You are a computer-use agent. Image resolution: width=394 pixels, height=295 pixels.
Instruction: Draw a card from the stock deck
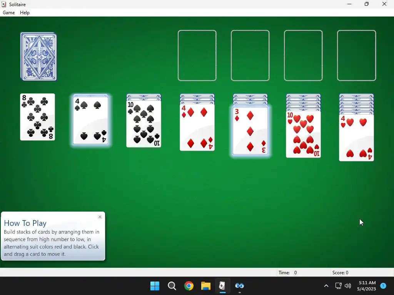[x=38, y=56]
